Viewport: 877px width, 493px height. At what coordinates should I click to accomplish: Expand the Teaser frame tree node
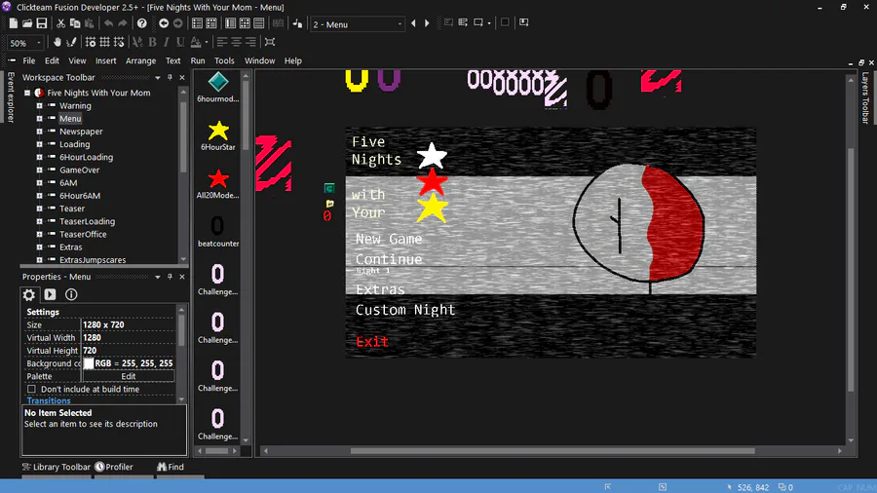(x=39, y=209)
